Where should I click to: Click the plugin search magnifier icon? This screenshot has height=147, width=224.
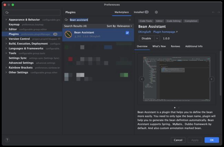coord(66,20)
